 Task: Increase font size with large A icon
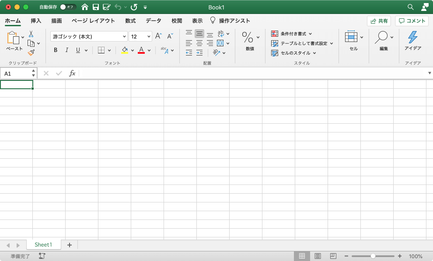(x=158, y=36)
